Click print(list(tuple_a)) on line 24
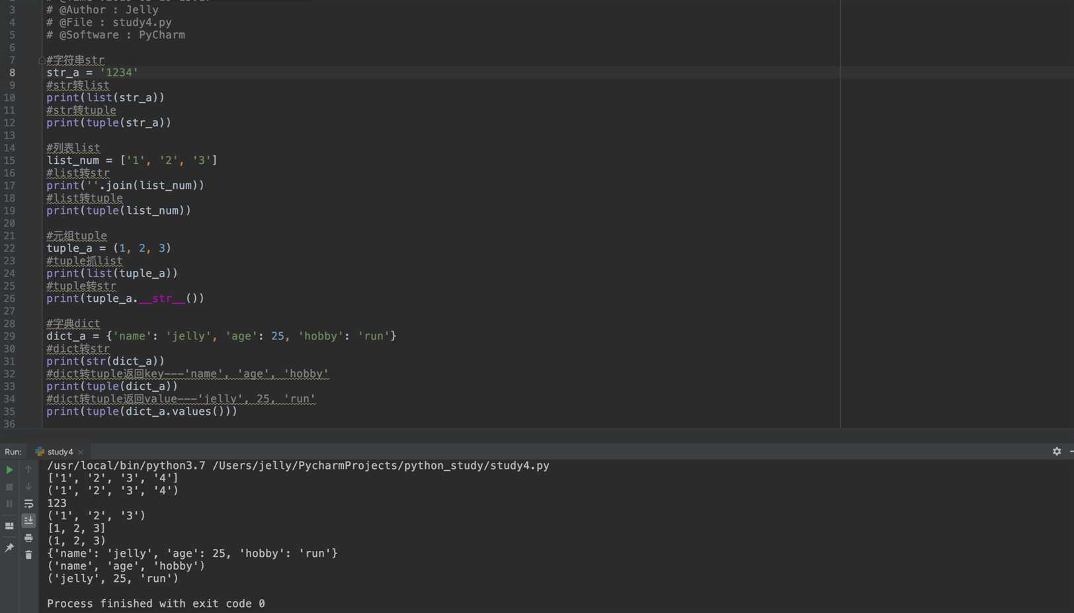This screenshot has width=1074, height=613. [112, 273]
